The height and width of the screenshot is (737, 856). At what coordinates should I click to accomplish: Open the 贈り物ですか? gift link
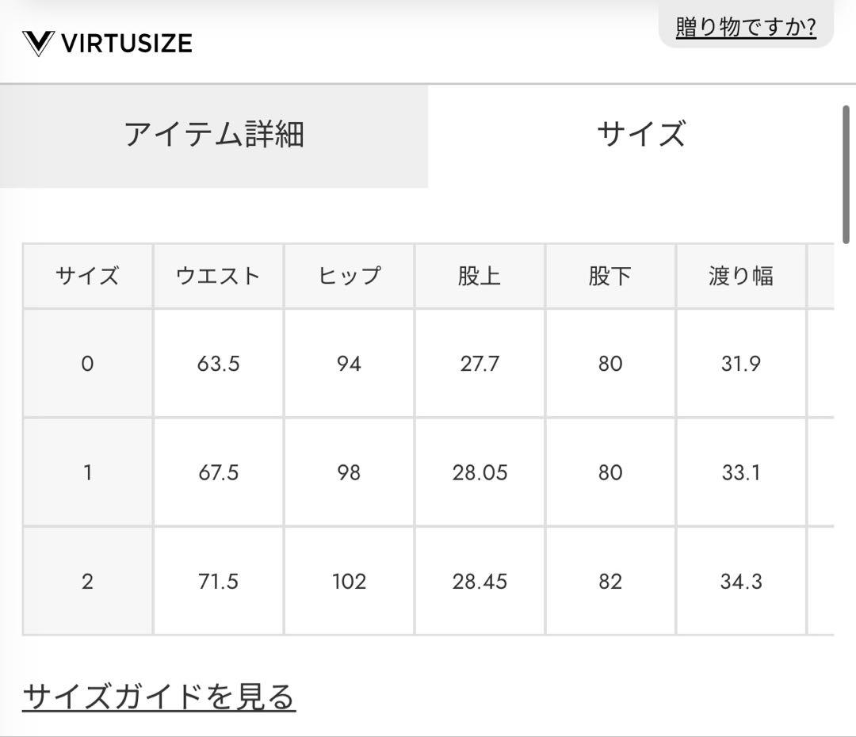click(746, 27)
